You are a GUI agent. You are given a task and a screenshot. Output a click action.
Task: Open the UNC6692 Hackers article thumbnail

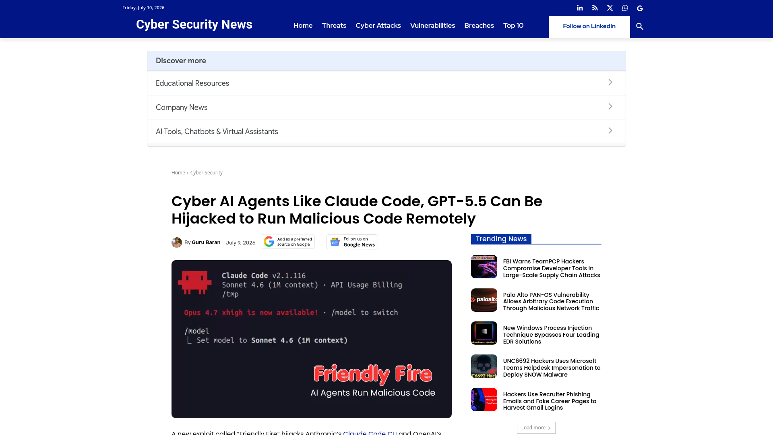[484, 367]
